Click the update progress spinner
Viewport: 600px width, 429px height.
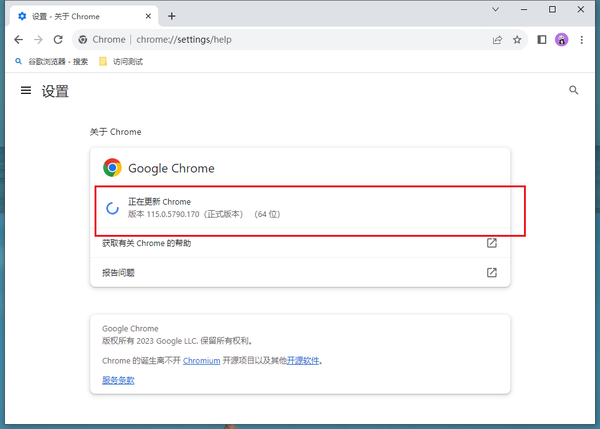[112, 208]
